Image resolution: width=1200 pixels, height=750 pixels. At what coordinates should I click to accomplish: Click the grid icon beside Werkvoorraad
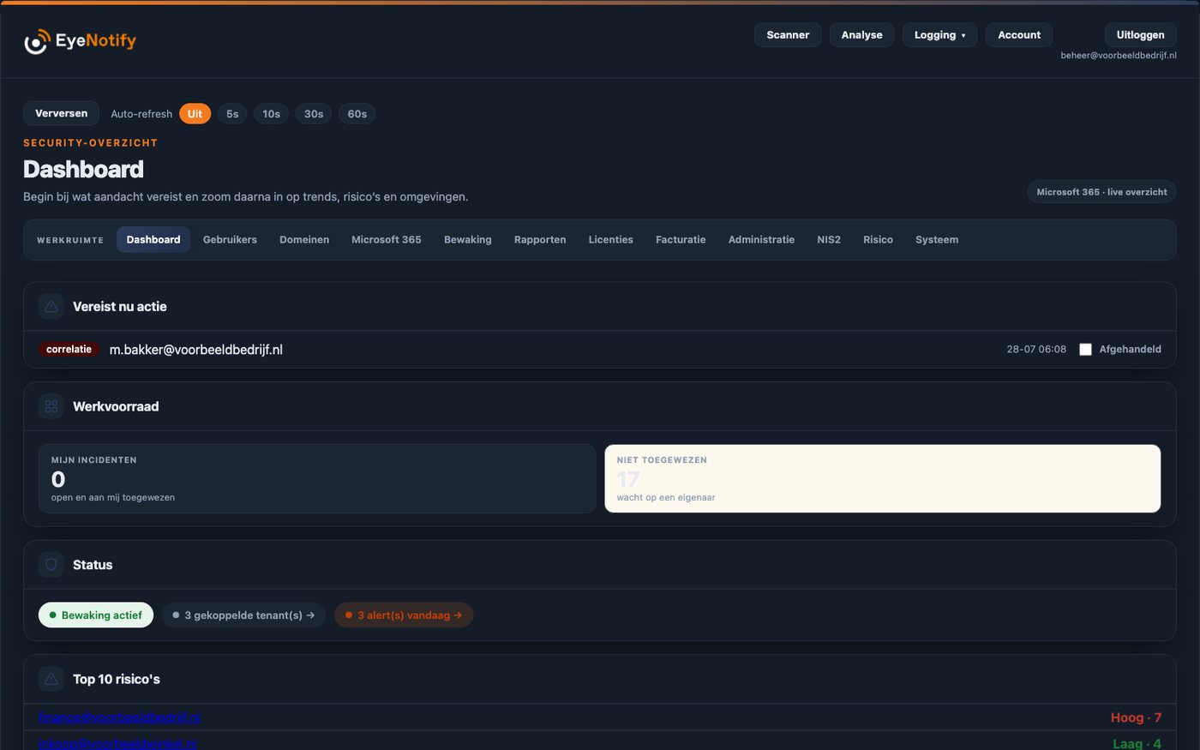51,406
